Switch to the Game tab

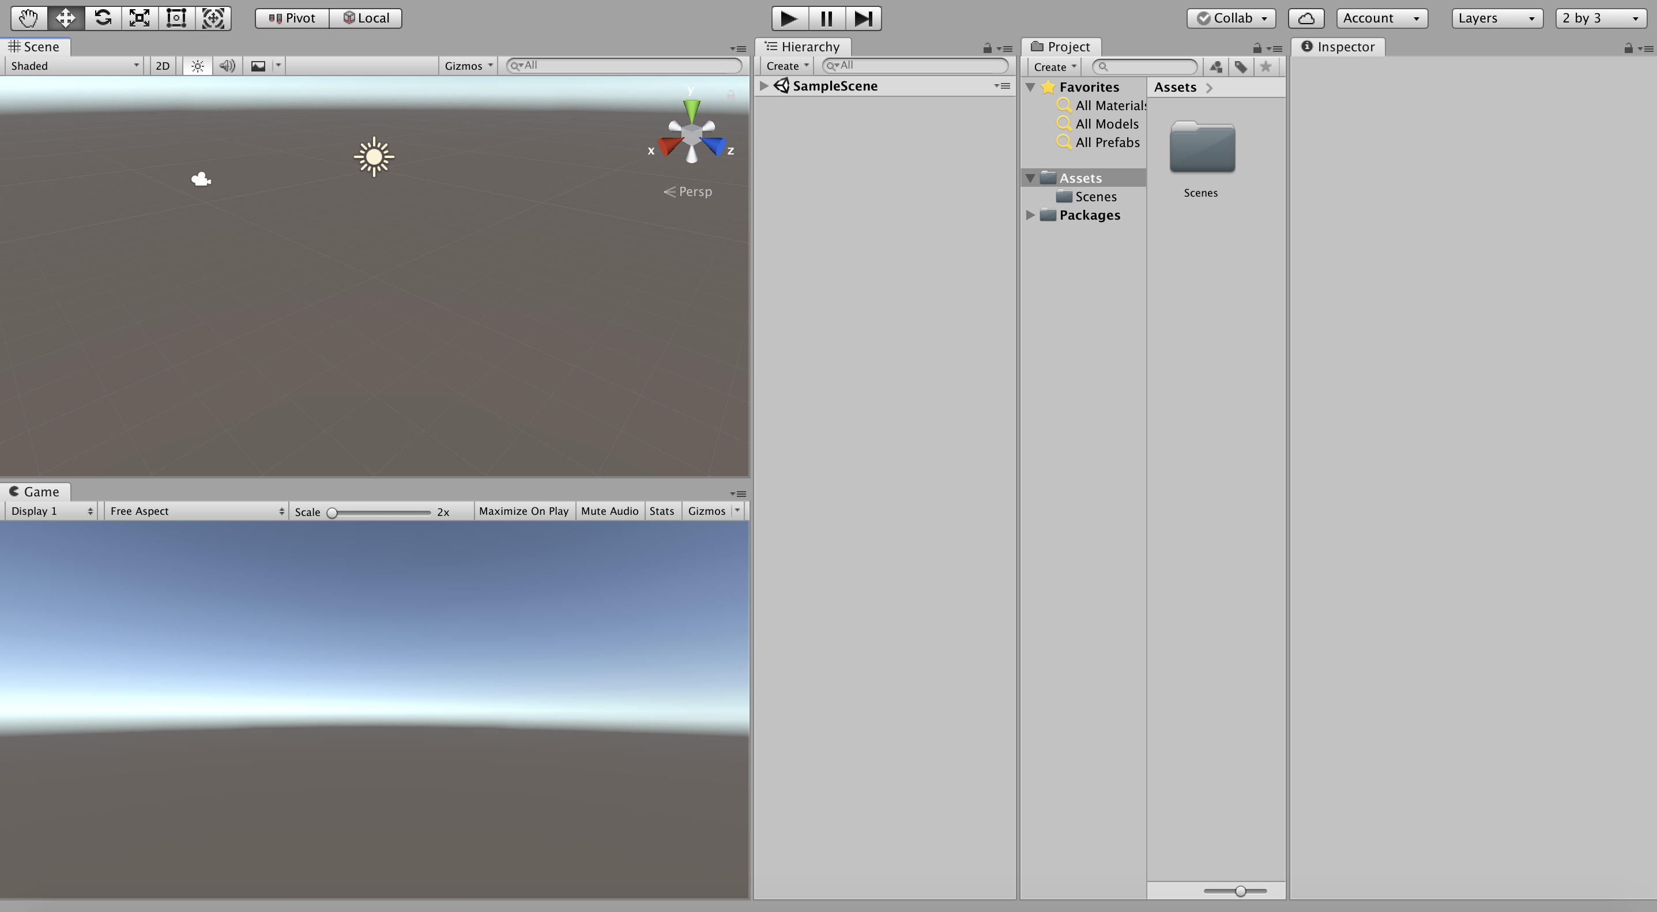point(35,492)
